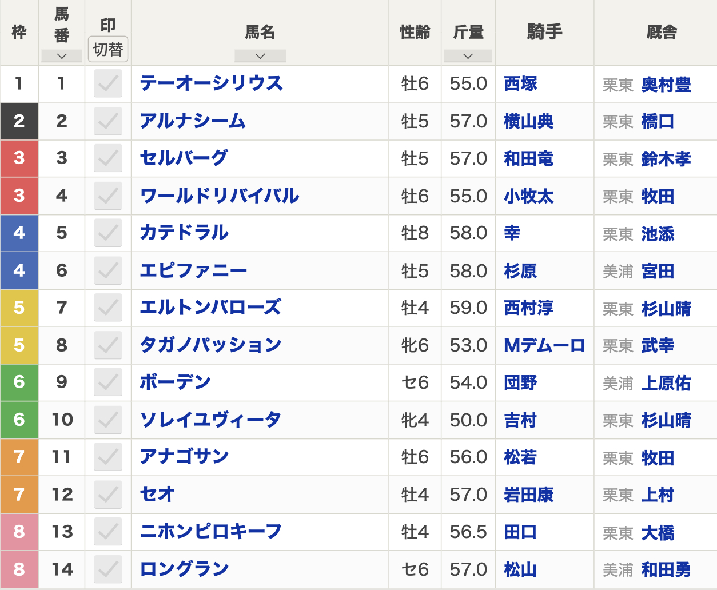Open jockey 西村淳 profile link

(x=529, y=308)
